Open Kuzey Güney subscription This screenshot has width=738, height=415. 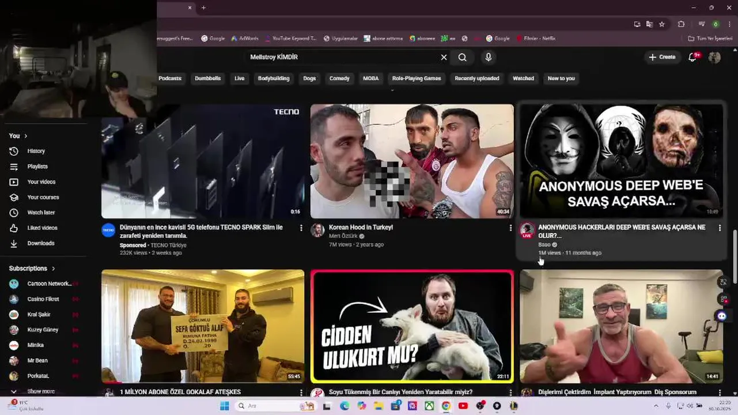coord(43,330)
